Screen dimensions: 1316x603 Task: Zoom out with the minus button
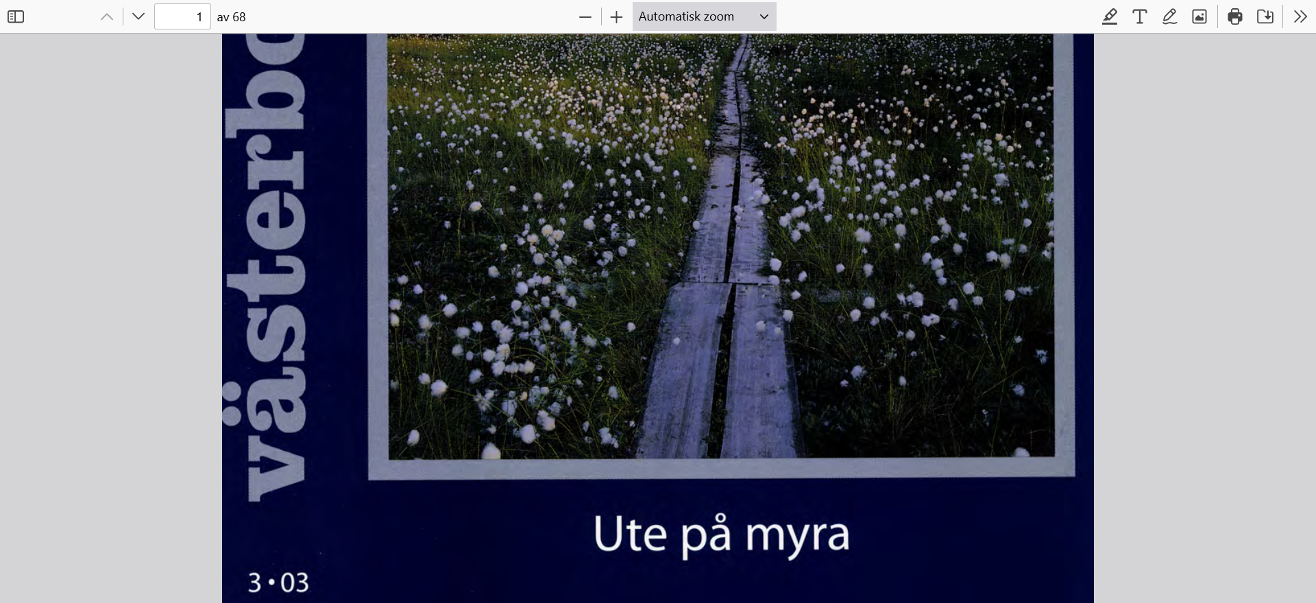point(585,16)
